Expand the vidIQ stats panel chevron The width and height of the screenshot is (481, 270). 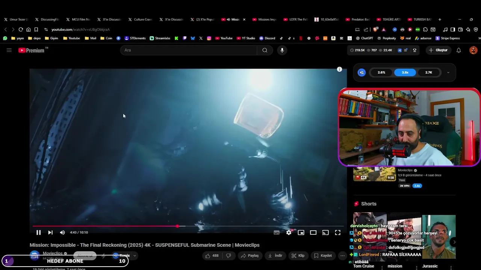(x=448, y=72)
